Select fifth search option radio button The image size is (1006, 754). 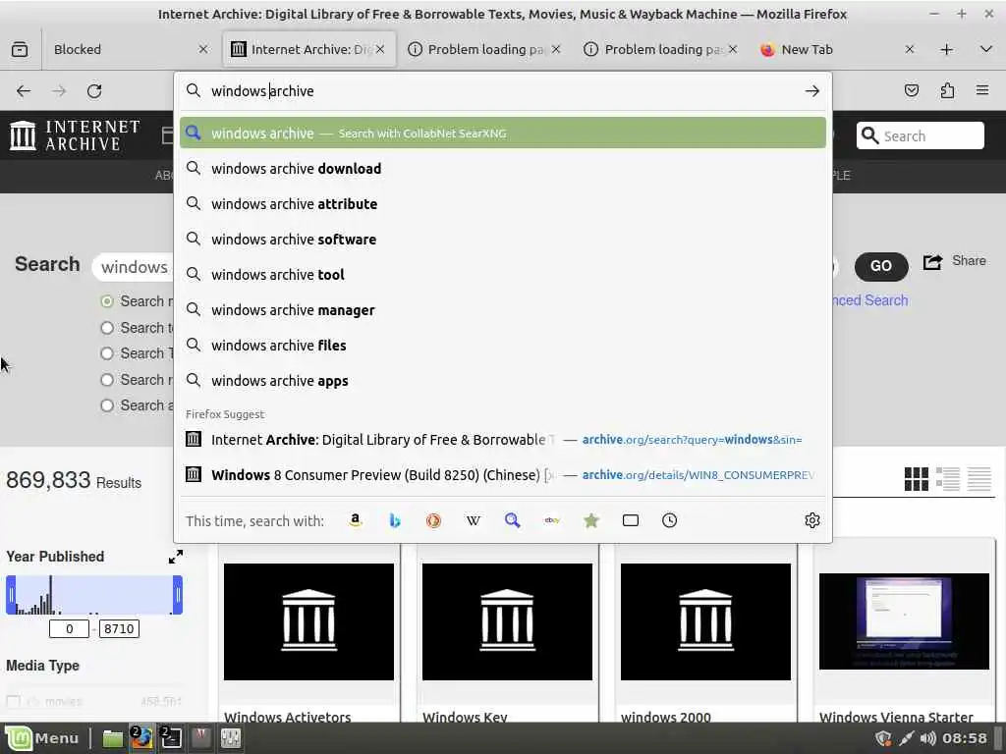(107, 405)
